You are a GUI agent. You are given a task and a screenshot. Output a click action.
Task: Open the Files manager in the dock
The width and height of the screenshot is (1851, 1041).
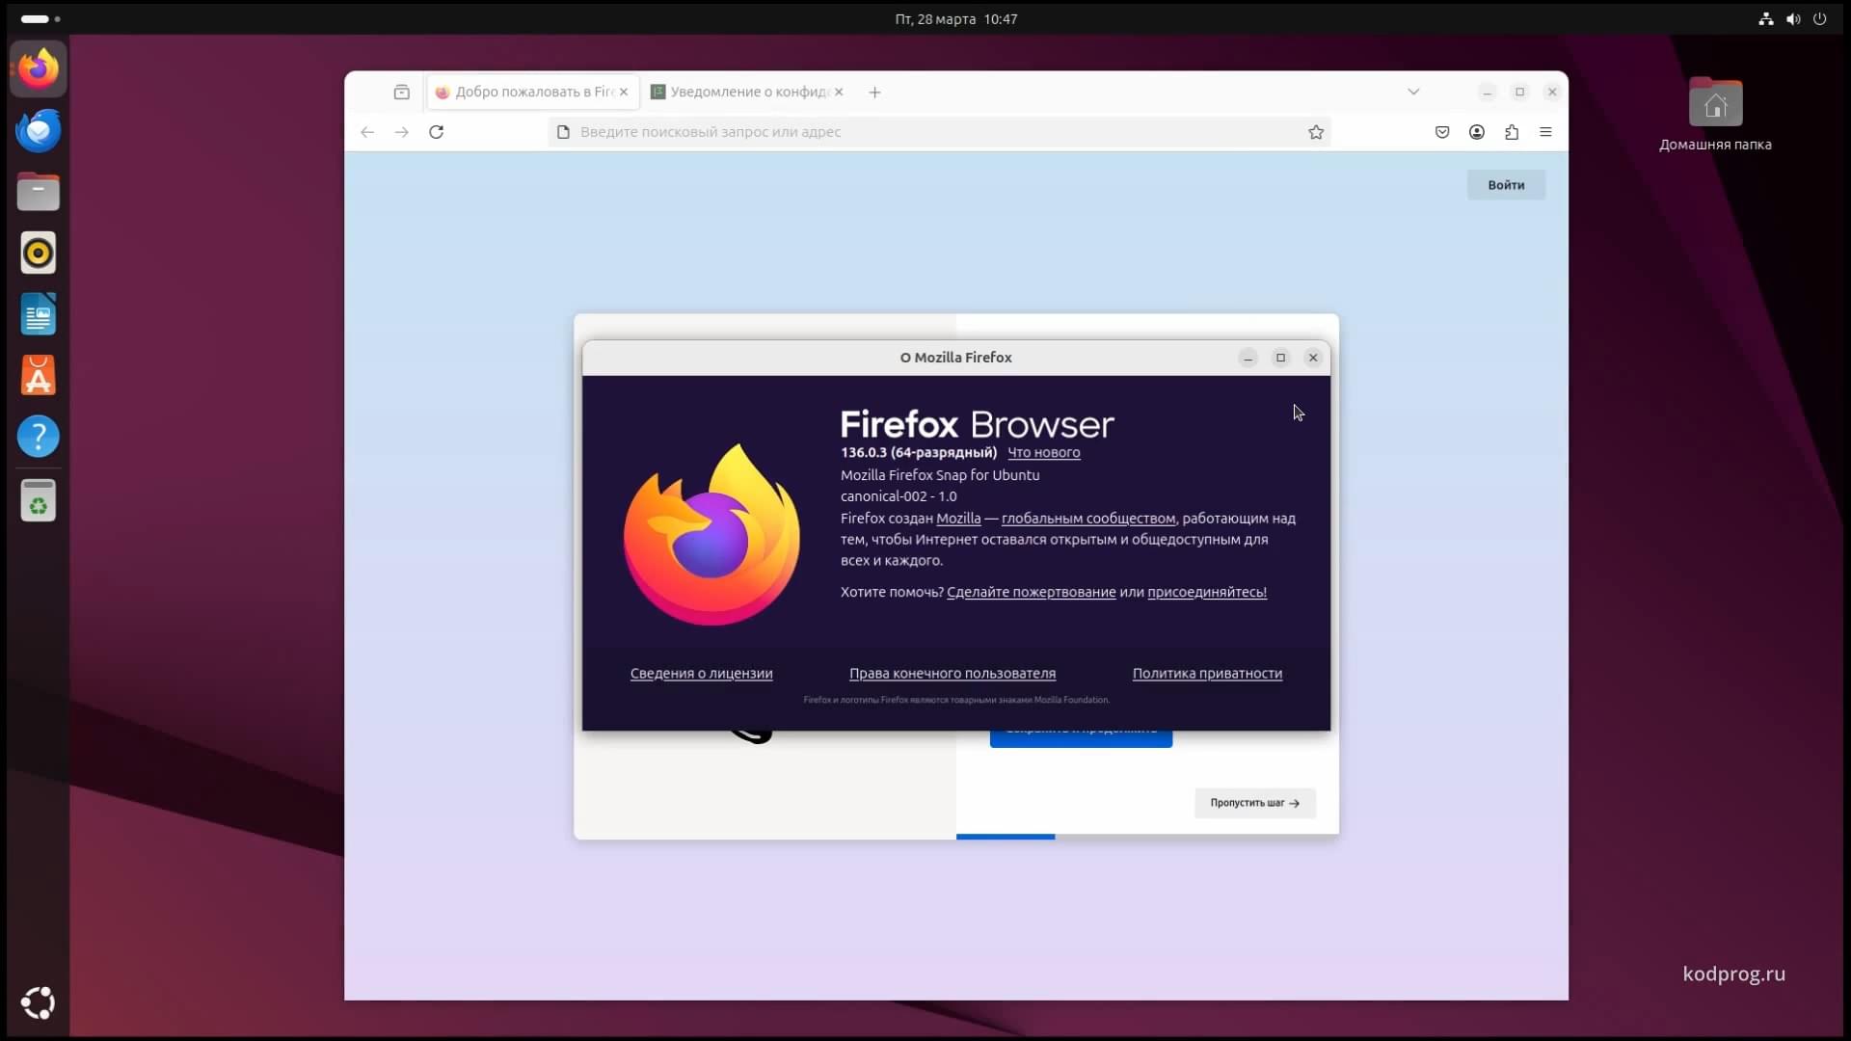[39, 192]
